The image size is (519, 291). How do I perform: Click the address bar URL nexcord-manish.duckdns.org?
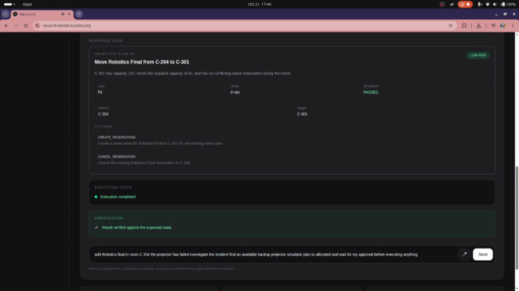click(66, 26)
